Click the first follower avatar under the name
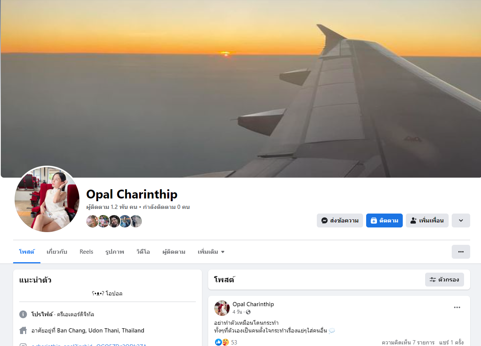 (92, 221)
